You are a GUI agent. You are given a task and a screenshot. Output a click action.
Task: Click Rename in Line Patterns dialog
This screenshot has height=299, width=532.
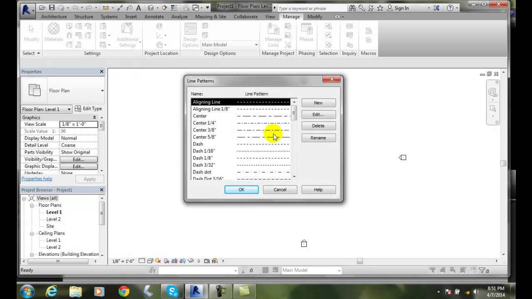point(318,138)
